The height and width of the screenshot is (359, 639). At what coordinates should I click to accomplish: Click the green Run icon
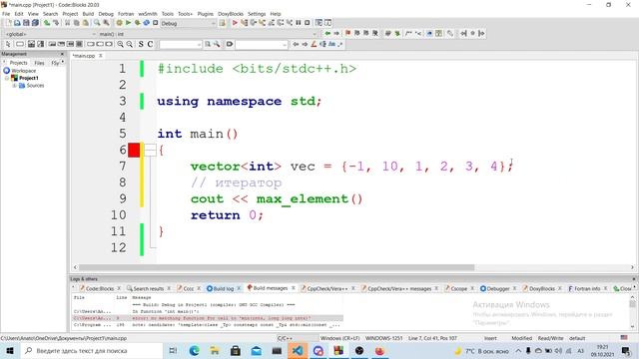click(129, 23)
